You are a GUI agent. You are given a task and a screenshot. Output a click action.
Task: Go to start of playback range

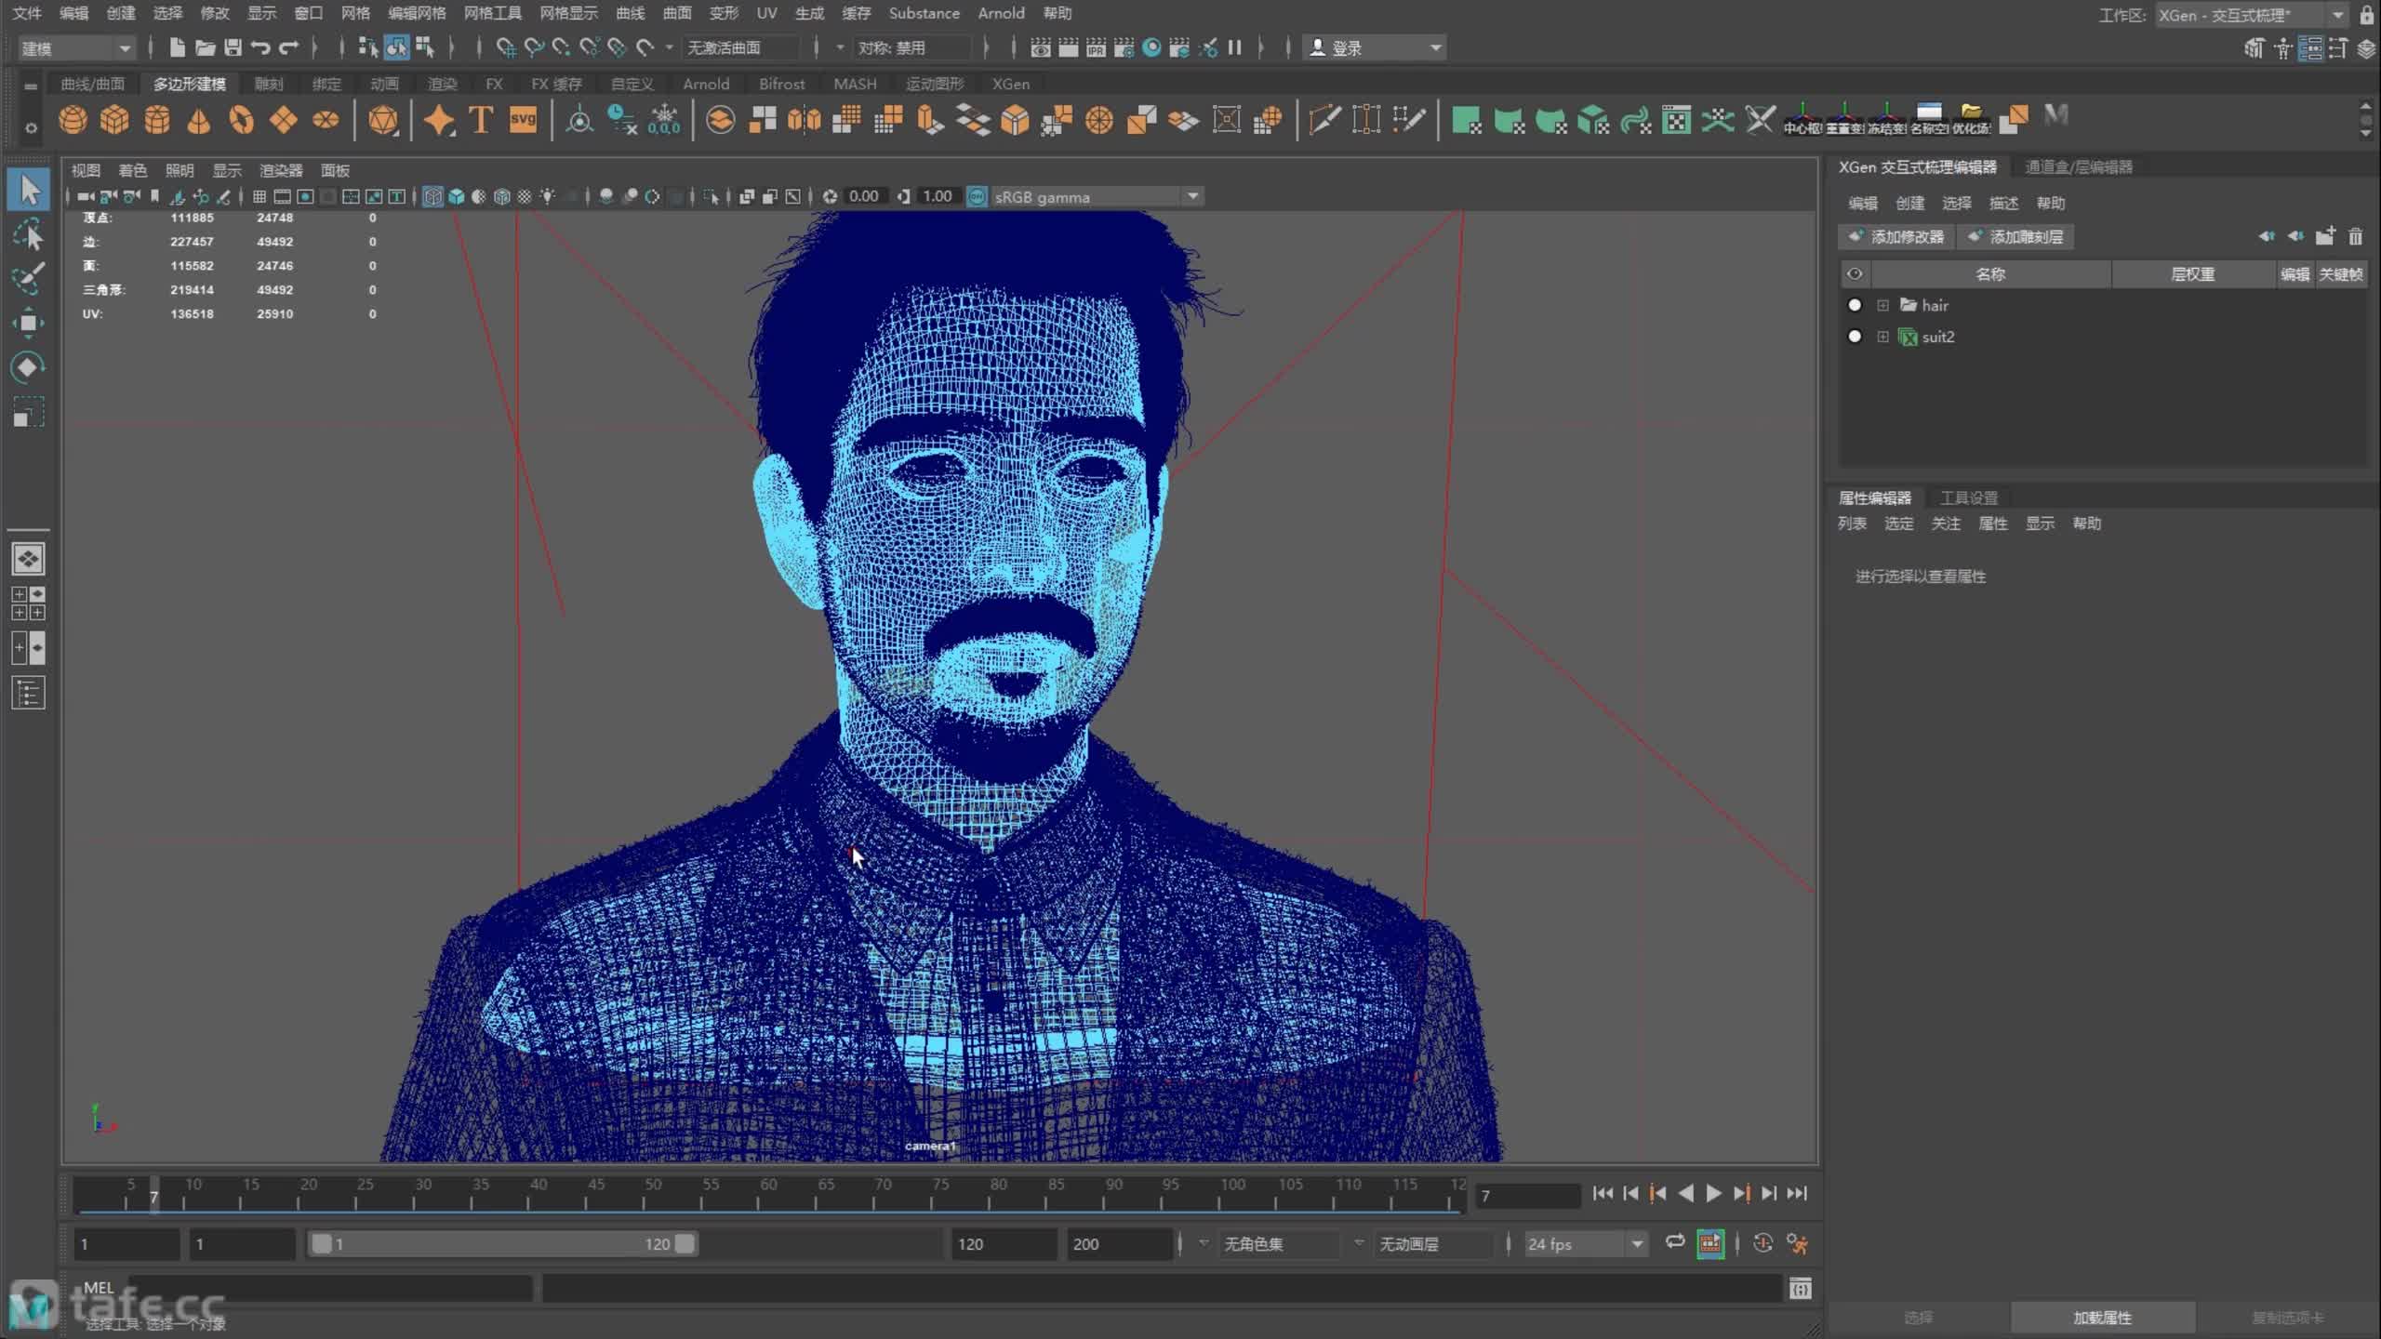1603,1193
